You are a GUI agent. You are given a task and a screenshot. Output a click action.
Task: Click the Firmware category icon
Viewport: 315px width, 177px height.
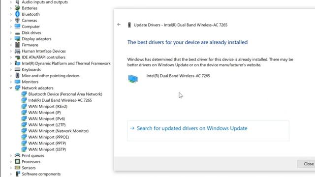pos(18,45)
